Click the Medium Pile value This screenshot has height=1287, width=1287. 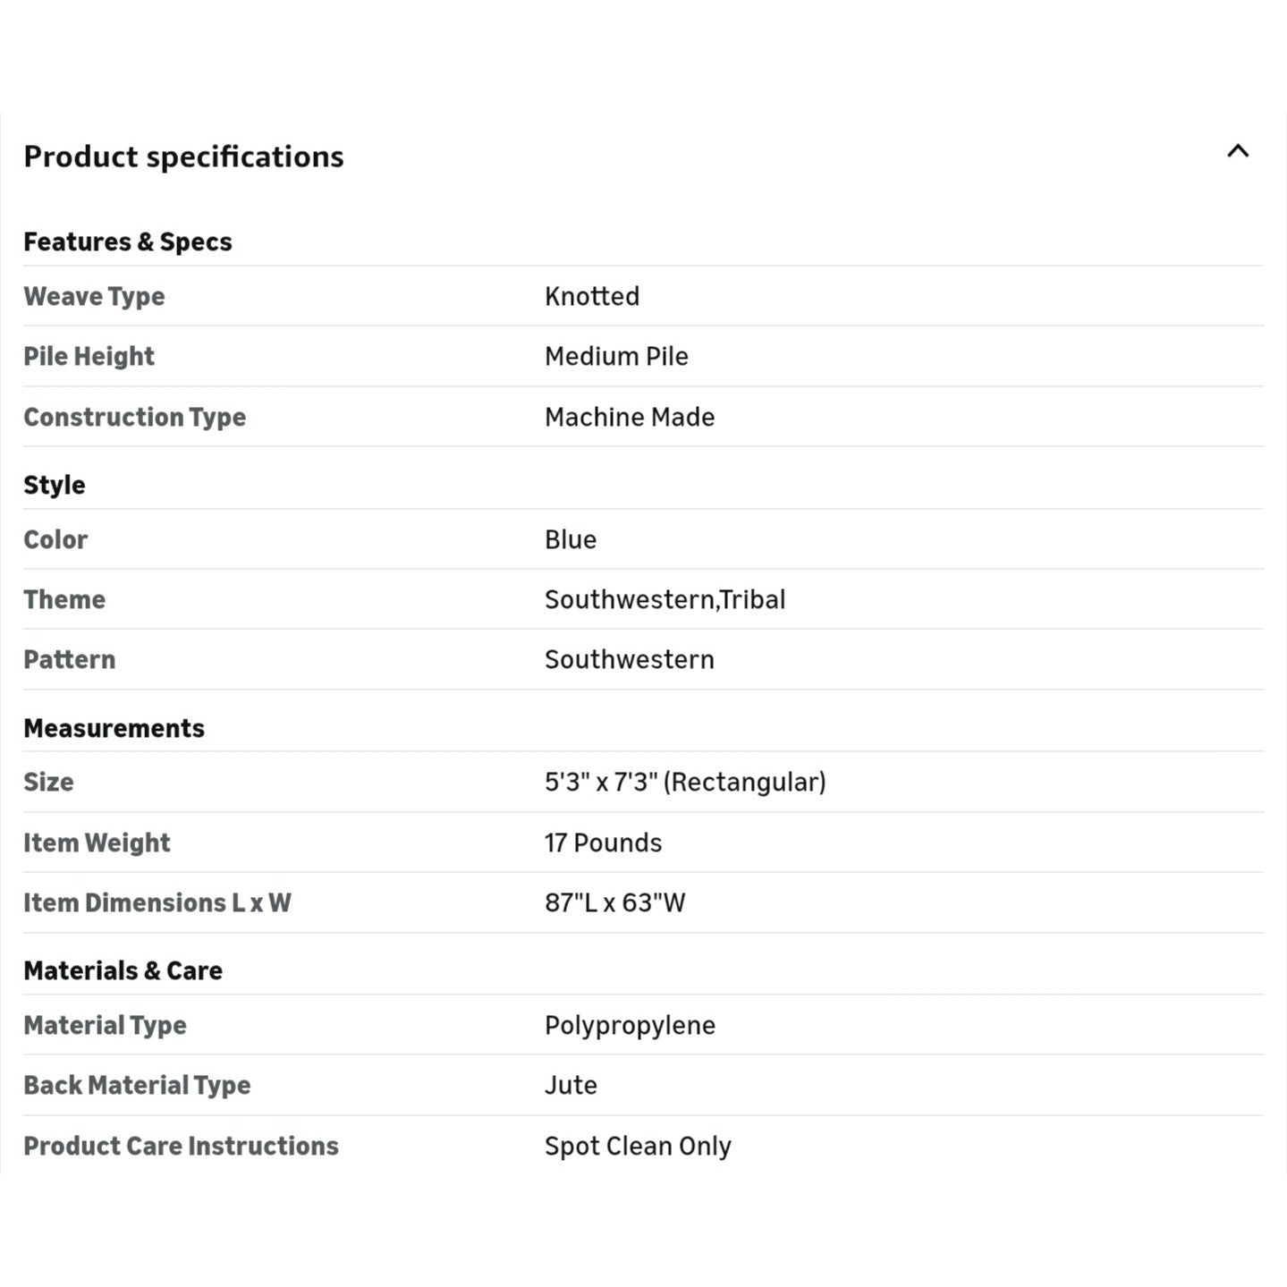point(616,356)
